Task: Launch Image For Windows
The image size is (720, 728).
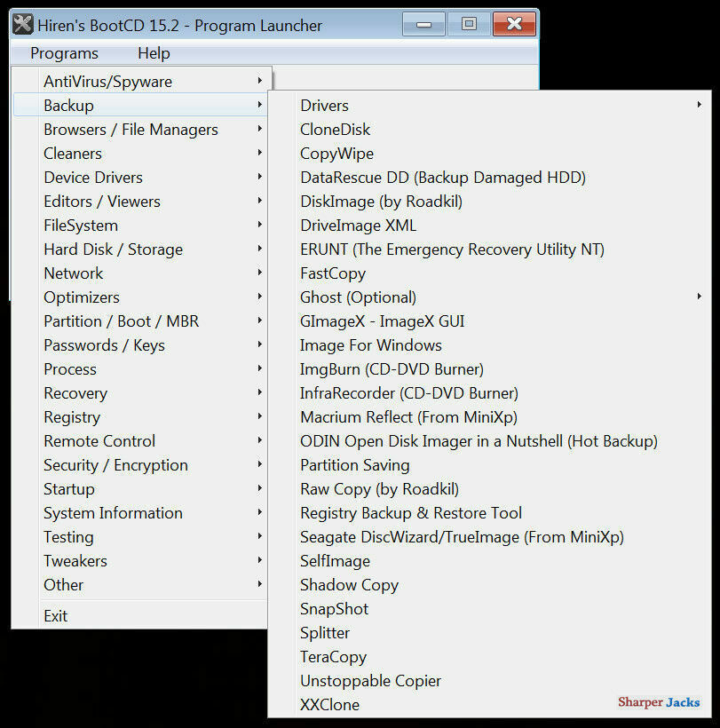Action: (x=490, y=345)
